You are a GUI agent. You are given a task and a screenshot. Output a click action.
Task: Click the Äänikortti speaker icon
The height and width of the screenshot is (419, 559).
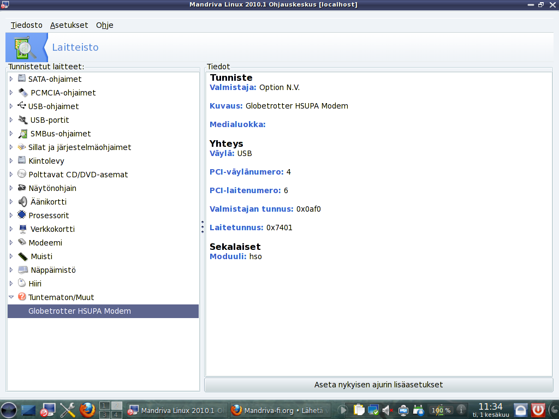[x=23, y=202]
